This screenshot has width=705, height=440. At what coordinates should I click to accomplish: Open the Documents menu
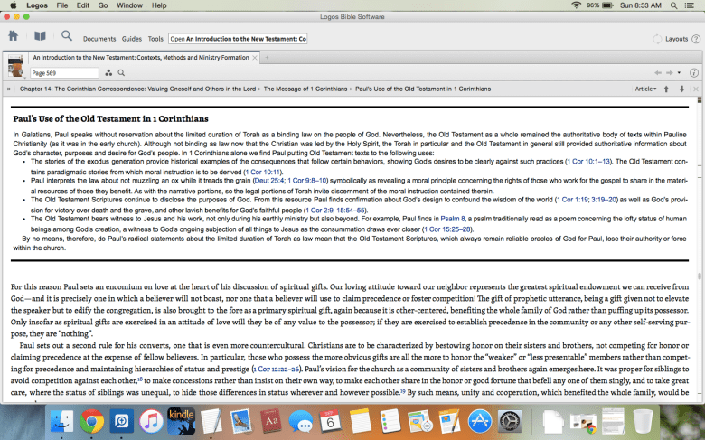click(x=99, y=39)
